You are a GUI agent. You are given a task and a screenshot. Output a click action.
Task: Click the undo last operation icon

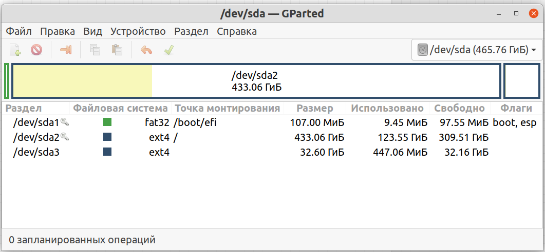[146, 50]
